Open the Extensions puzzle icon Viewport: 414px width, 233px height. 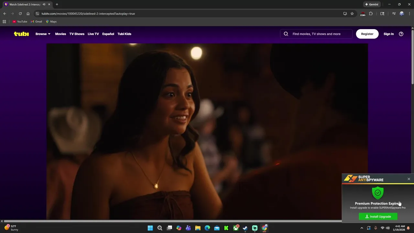371,14
